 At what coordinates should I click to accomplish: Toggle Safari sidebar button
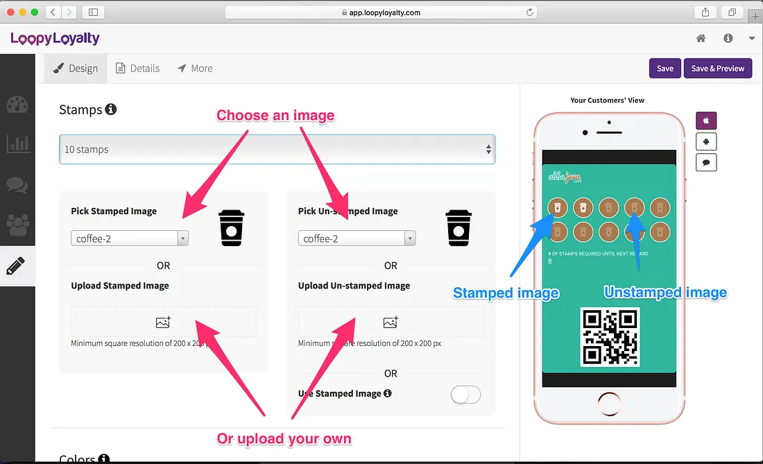point(93,12)
